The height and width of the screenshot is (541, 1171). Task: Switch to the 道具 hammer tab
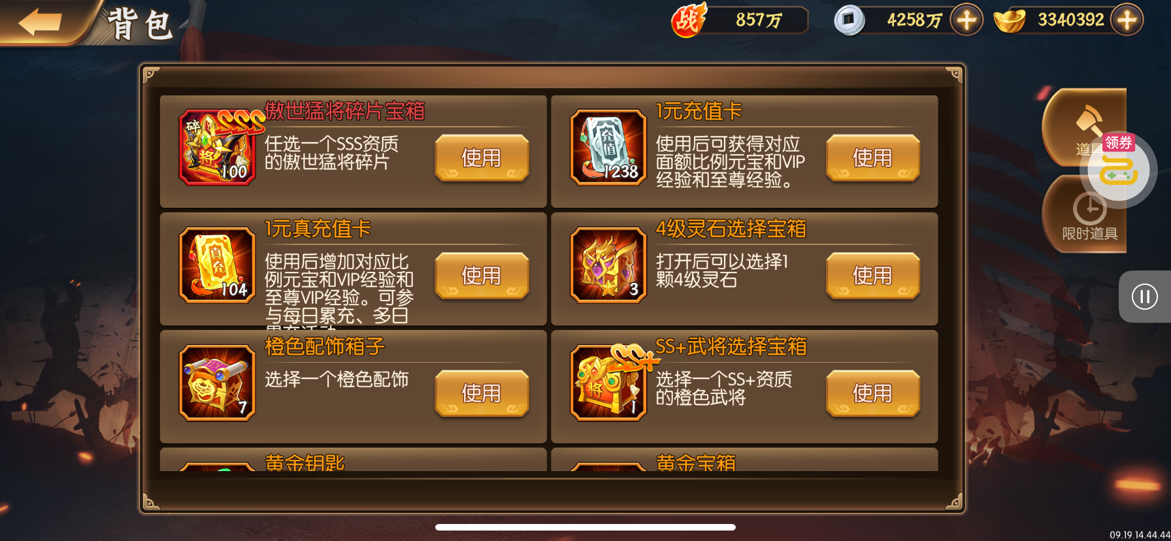pyautogui.click(x=1085, y=127)
